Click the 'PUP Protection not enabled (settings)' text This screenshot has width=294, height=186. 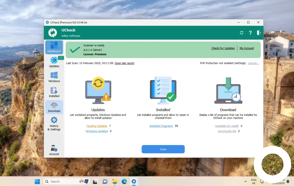pos(223,63)
